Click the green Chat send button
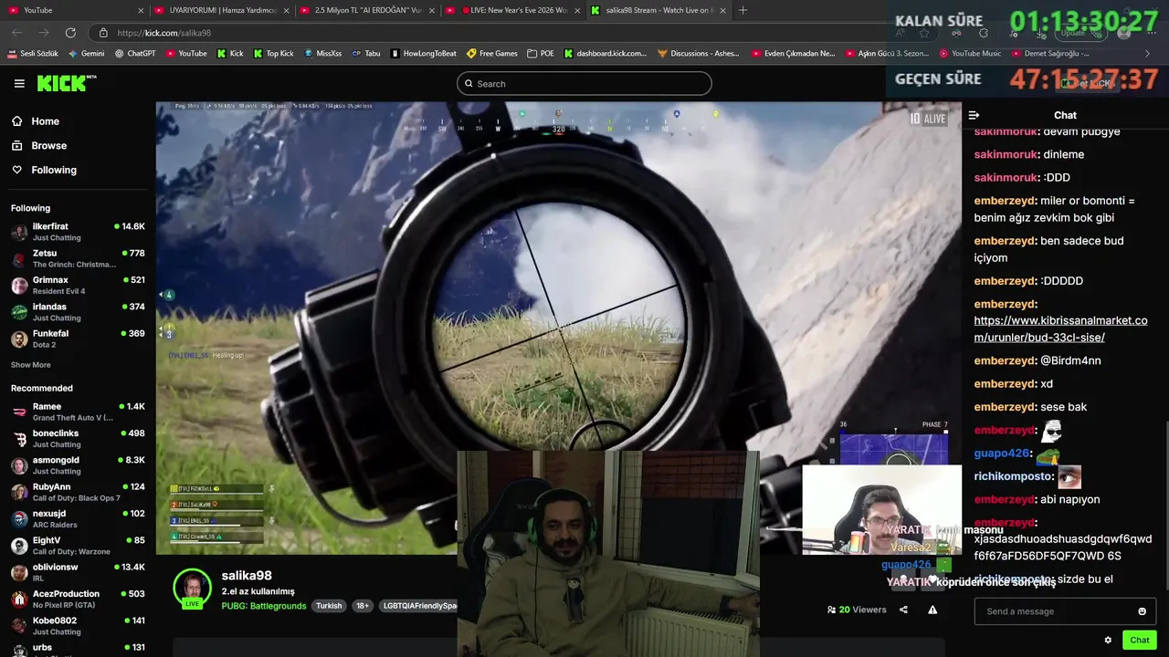Viewport: 1169px width, 657px height. tap(1139, 640)
